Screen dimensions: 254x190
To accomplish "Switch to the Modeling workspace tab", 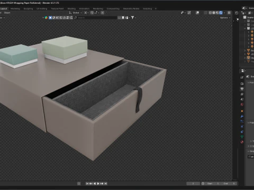I will pos(15,8).
